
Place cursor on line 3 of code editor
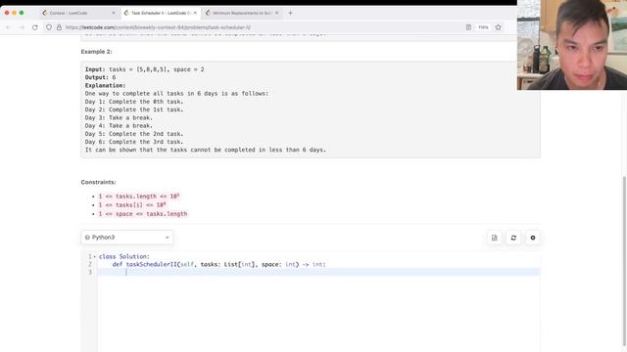(x=318, y=272)
